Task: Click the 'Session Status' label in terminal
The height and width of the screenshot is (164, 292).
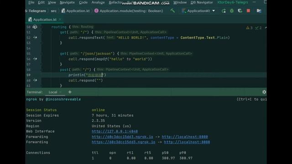Action: point(42,110)
